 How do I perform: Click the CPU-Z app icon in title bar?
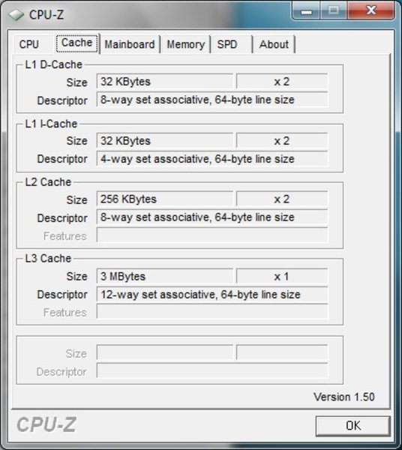tap(16, 15)
